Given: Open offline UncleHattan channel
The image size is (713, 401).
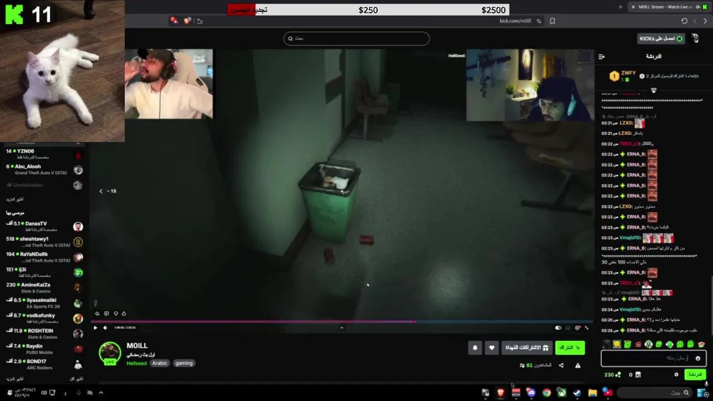Looking at the screenshot, I should [45, 185].
